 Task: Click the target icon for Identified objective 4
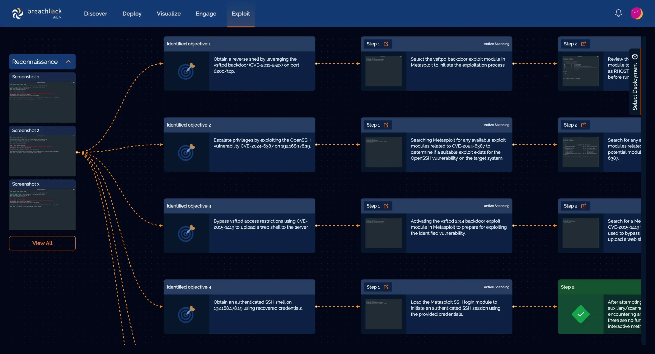pyautogui.click(x=187, y=314)
